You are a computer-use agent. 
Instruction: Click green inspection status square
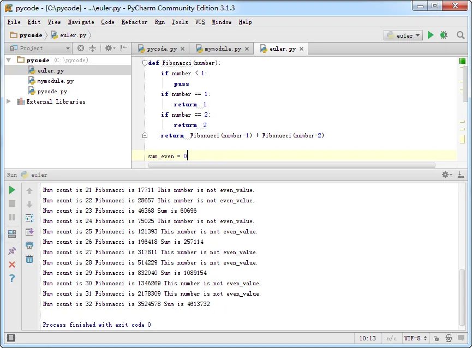pos(462,61)
